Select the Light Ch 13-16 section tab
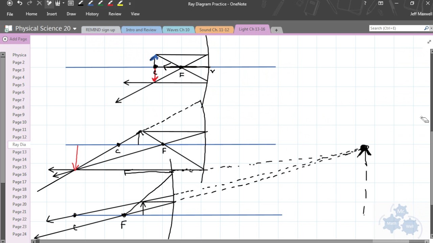433x243 pixels. pos(252,29)
